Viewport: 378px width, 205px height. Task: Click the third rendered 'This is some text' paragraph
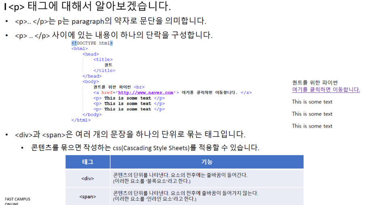pos(312,126)
